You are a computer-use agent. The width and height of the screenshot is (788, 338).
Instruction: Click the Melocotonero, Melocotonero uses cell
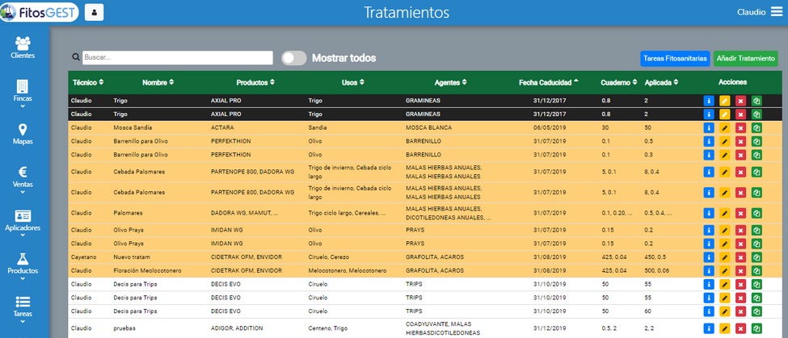(x=348, y=270)
